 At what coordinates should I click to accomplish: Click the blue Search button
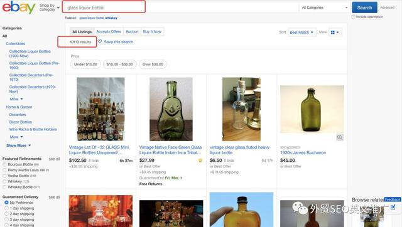click(364, 8)
